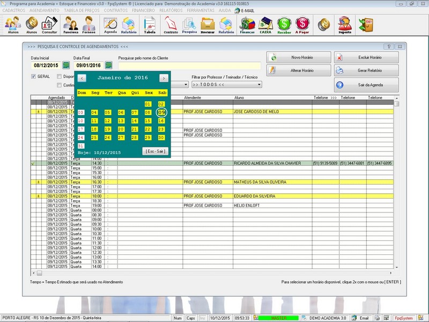Click the help question mark in dialog title
This screenshot has width=429, height=322.
click(x=389, y=47)
